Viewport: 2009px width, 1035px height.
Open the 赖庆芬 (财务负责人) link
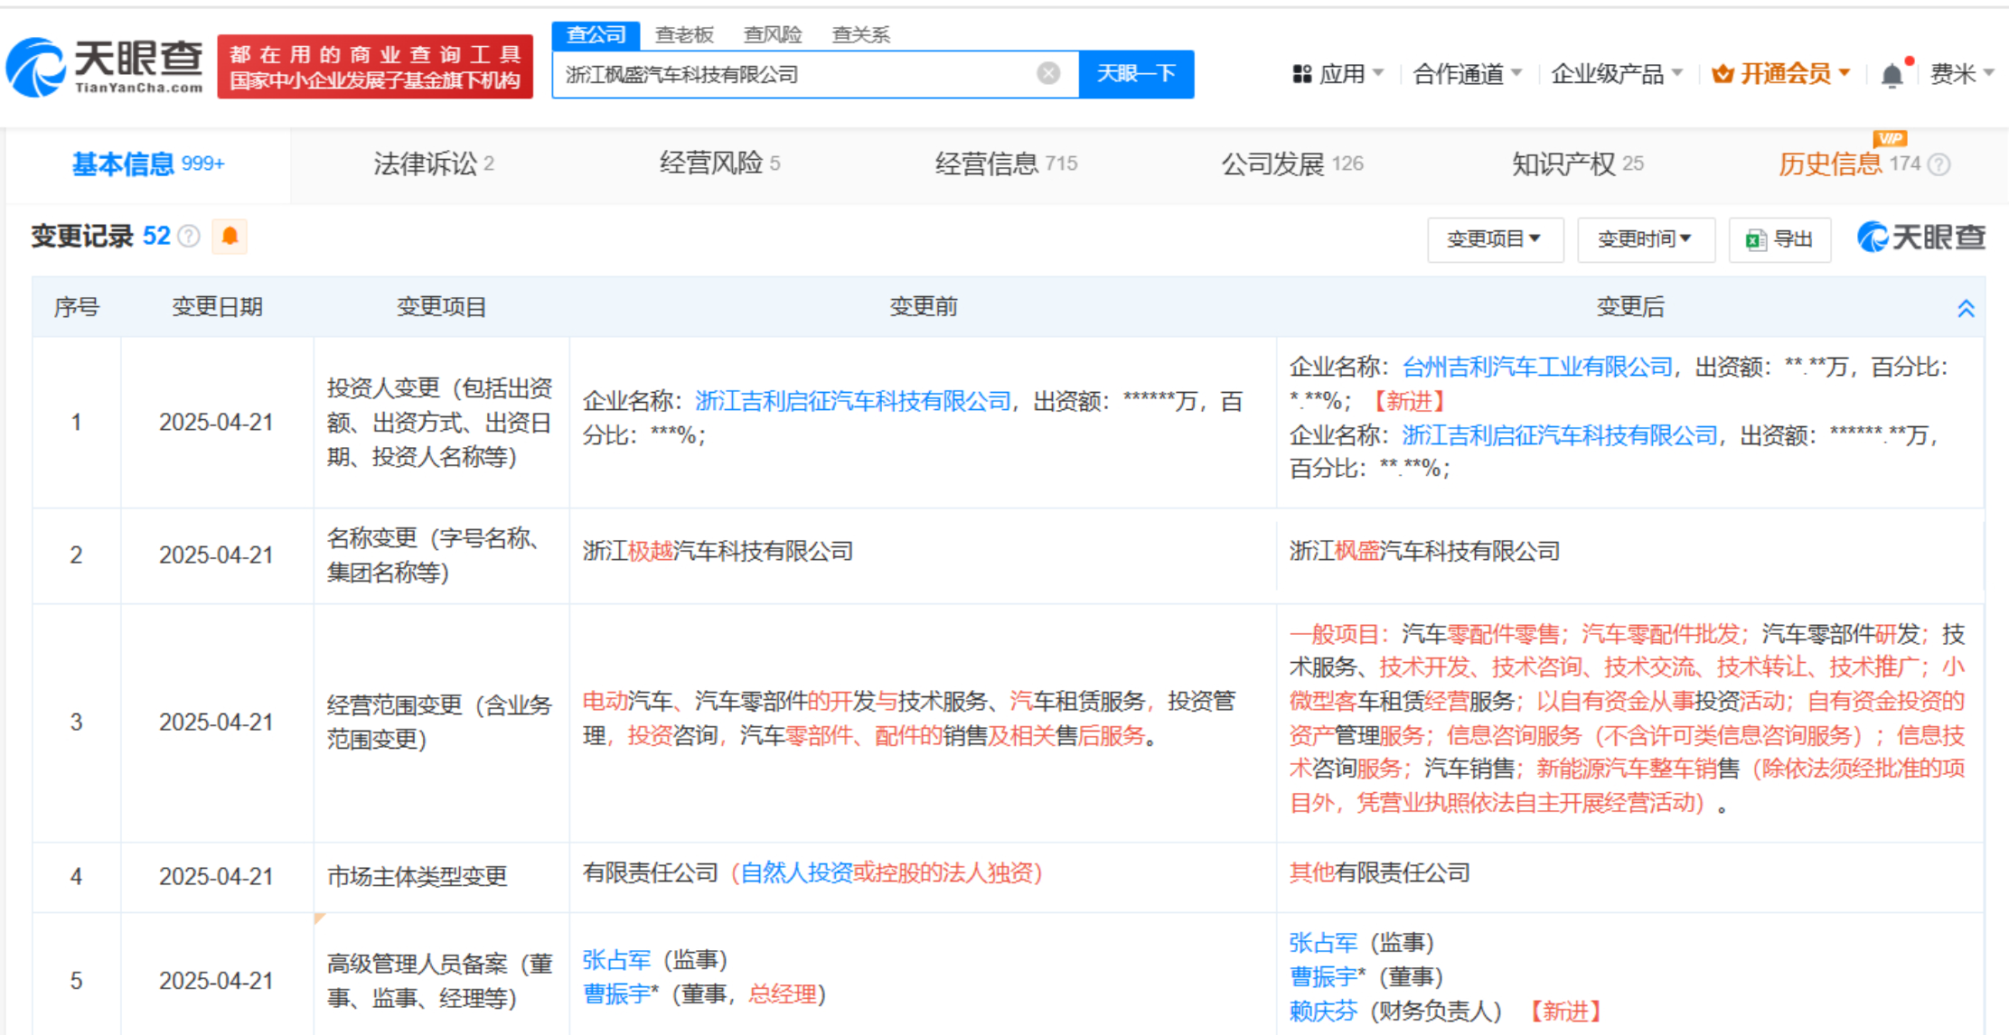point(1323,1012)
